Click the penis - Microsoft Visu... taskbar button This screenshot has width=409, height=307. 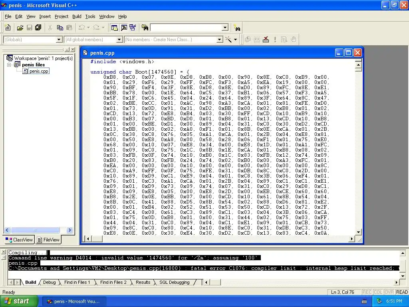point(74,301)
